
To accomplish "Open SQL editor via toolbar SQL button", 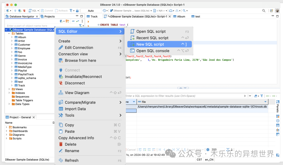I will click(33, 11).
